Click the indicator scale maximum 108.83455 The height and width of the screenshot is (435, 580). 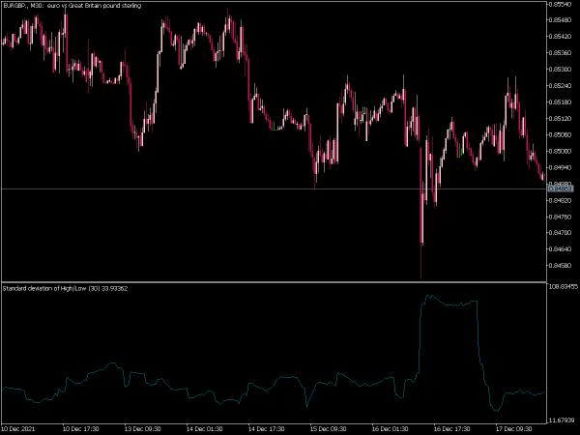(563, 286)
